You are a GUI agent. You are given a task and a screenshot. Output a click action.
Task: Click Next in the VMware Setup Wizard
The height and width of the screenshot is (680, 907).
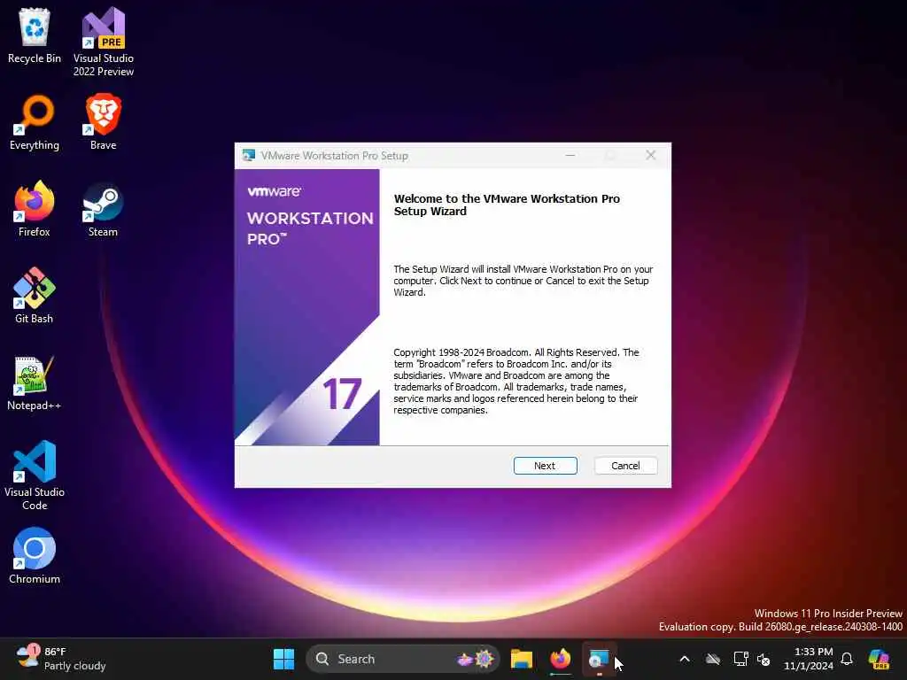point(545,466)
